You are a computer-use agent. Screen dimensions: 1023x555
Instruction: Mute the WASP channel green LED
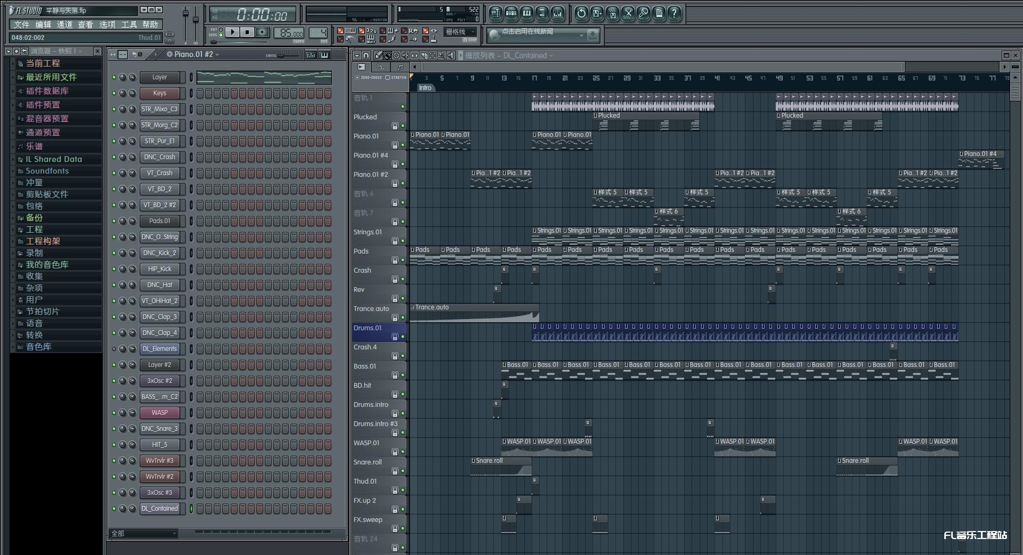[x=113, y=413]
